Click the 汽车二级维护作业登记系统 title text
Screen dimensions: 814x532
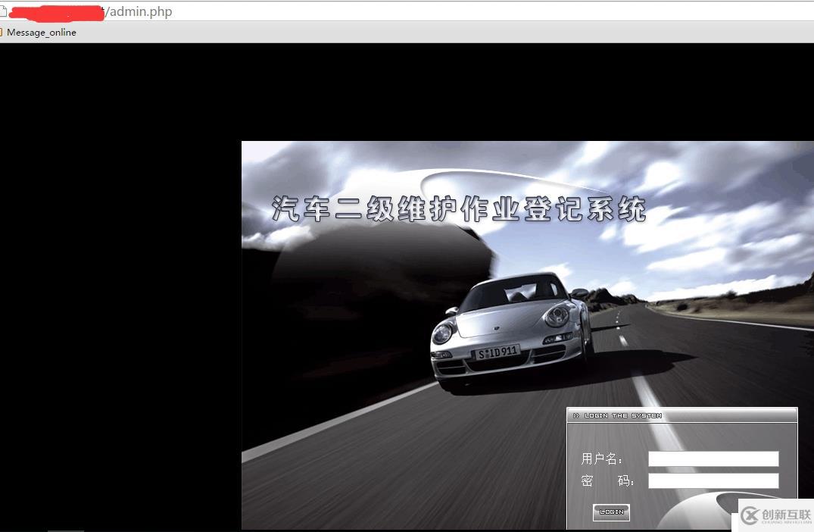[x=459, y=209]
